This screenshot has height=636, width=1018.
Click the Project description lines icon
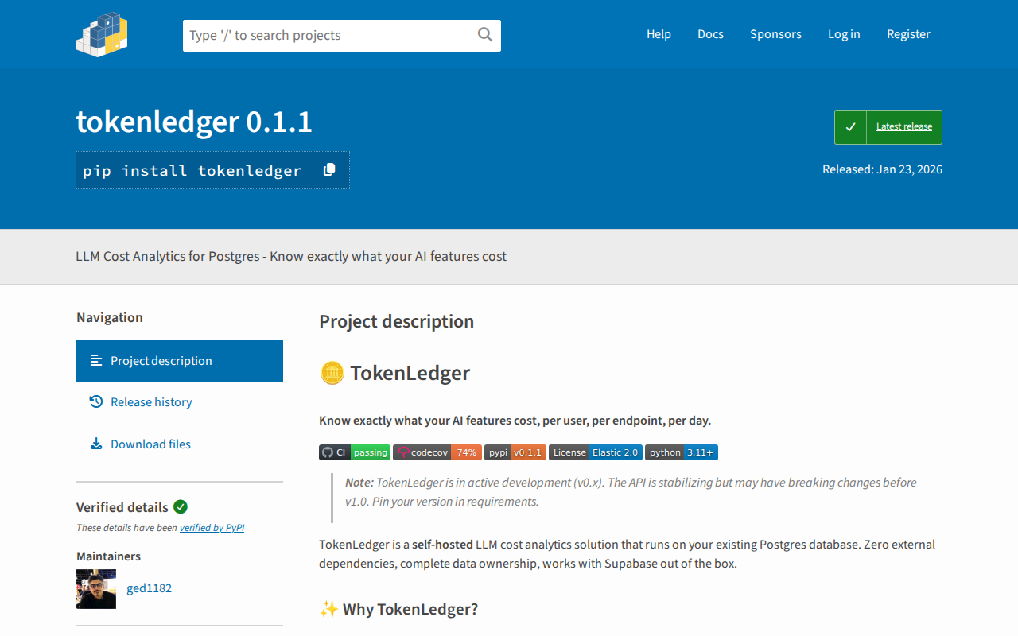coord(96,360)
